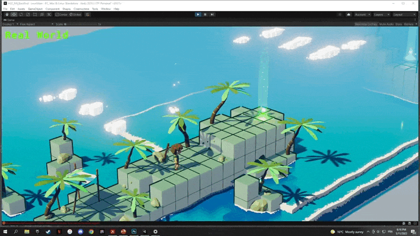Select the Move tool

tap(14, 15)
